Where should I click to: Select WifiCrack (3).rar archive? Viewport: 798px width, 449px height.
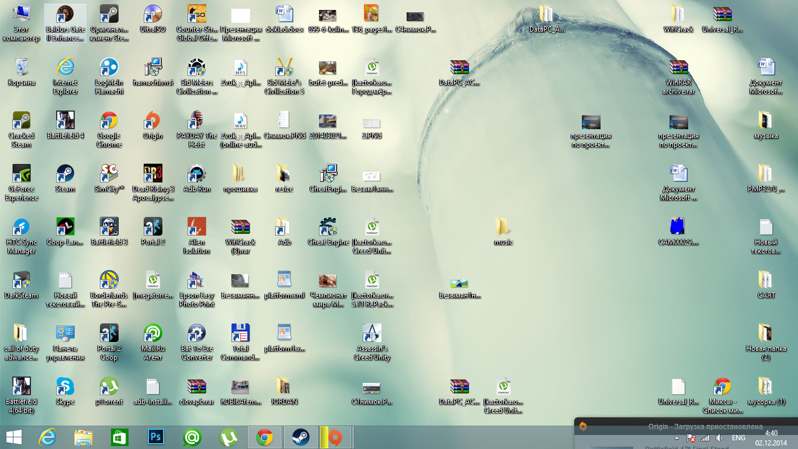241,236
